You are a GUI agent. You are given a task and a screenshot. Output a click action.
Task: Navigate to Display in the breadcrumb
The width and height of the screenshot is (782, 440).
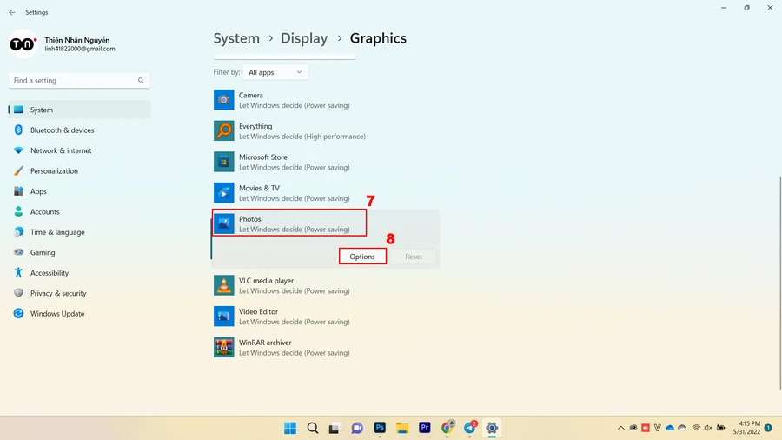click(x=304, y=38)
